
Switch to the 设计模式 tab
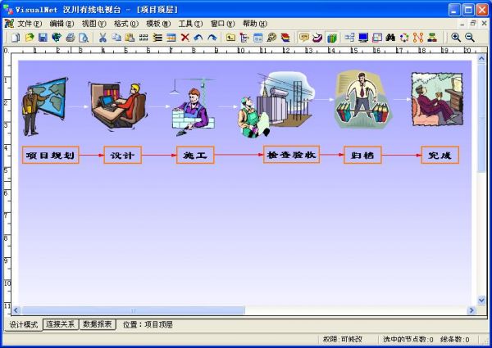coord(24,324)
